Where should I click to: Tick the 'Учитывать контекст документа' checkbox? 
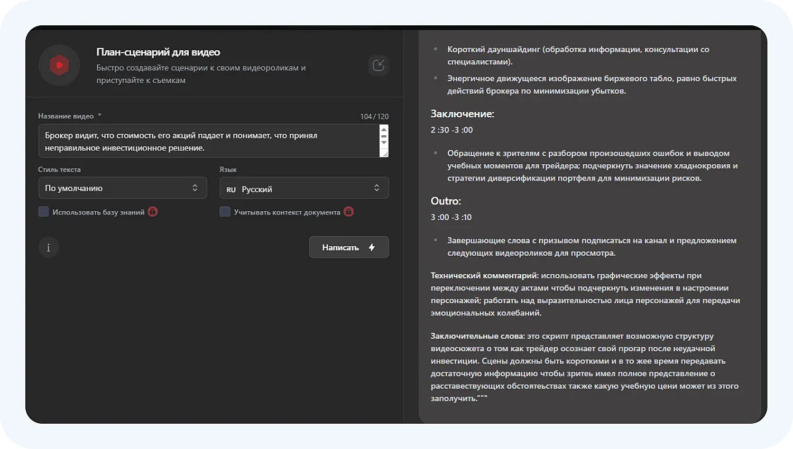225,212
